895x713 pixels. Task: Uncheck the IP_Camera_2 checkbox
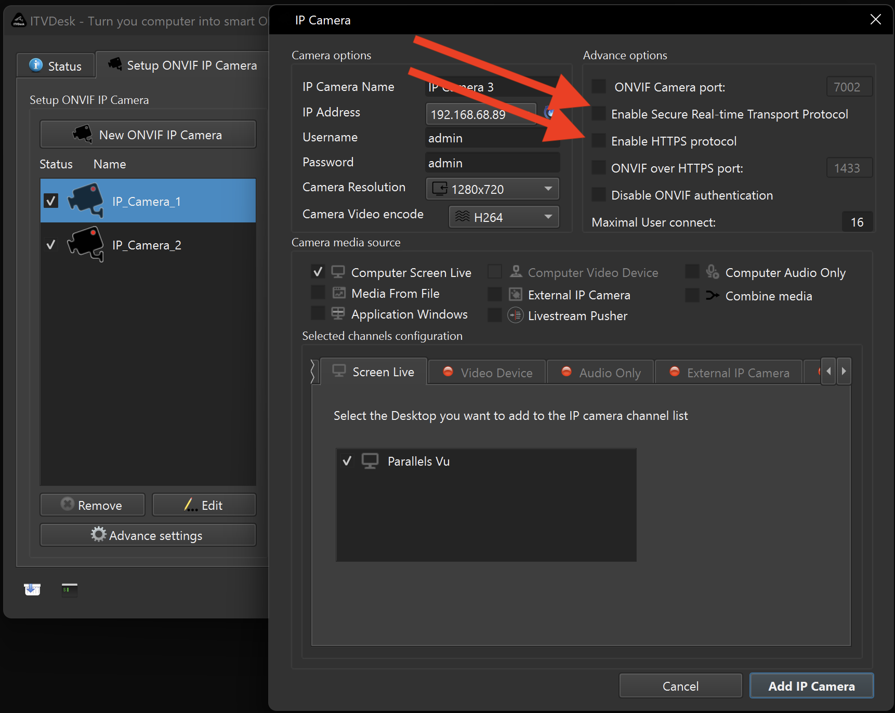[50, 244]
